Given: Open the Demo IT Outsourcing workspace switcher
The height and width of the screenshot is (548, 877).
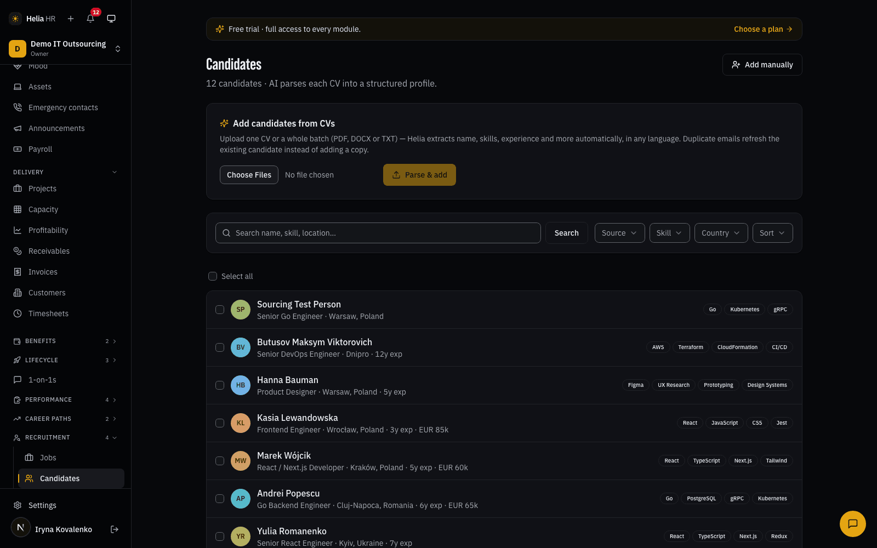Looking at the screenshot, I should 65,49.
